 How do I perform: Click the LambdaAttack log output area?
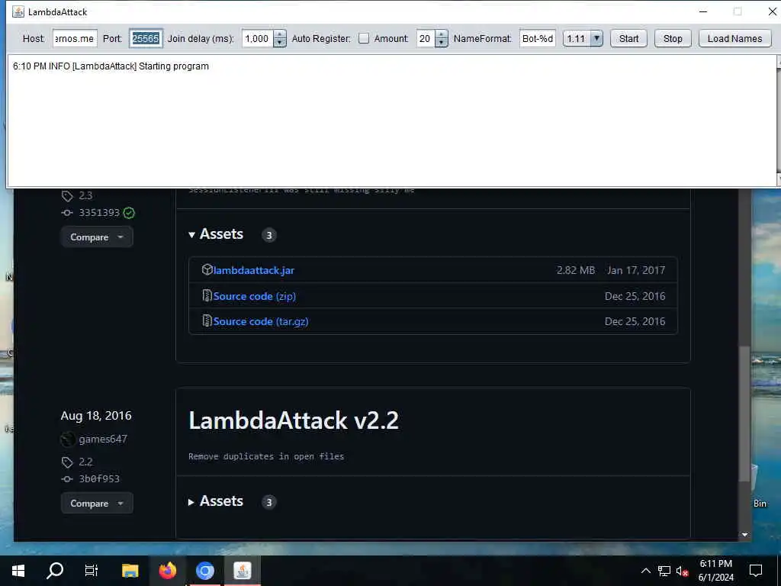coord(391,120)
